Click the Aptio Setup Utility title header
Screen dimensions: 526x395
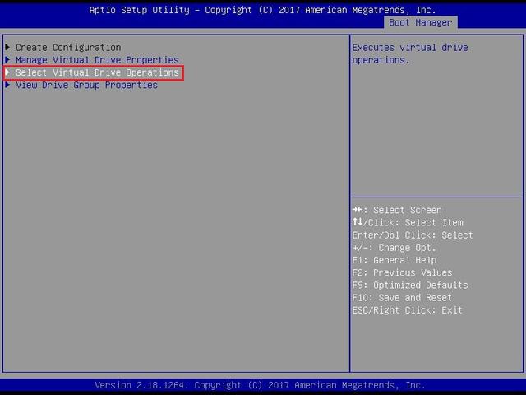pos(262,10)
